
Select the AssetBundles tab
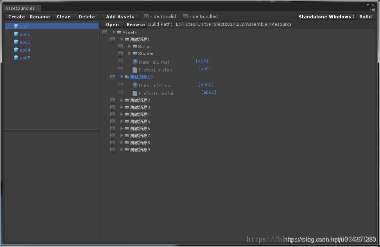[x=22, y=8]
